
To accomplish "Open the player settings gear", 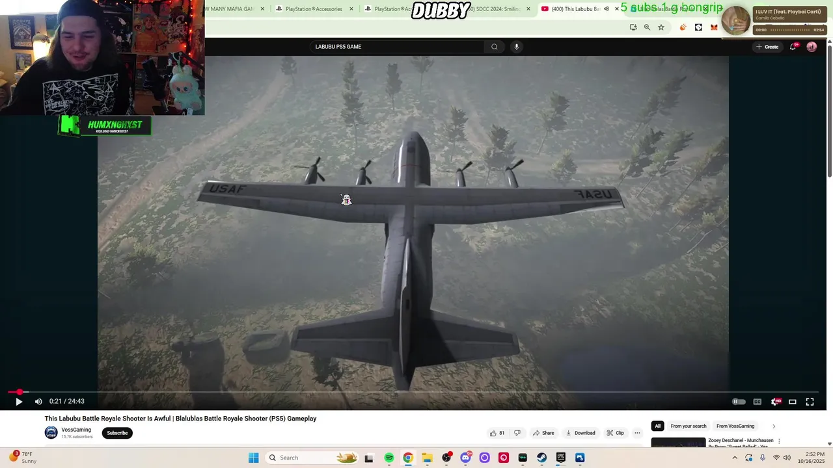I will (x=775, y=402).
